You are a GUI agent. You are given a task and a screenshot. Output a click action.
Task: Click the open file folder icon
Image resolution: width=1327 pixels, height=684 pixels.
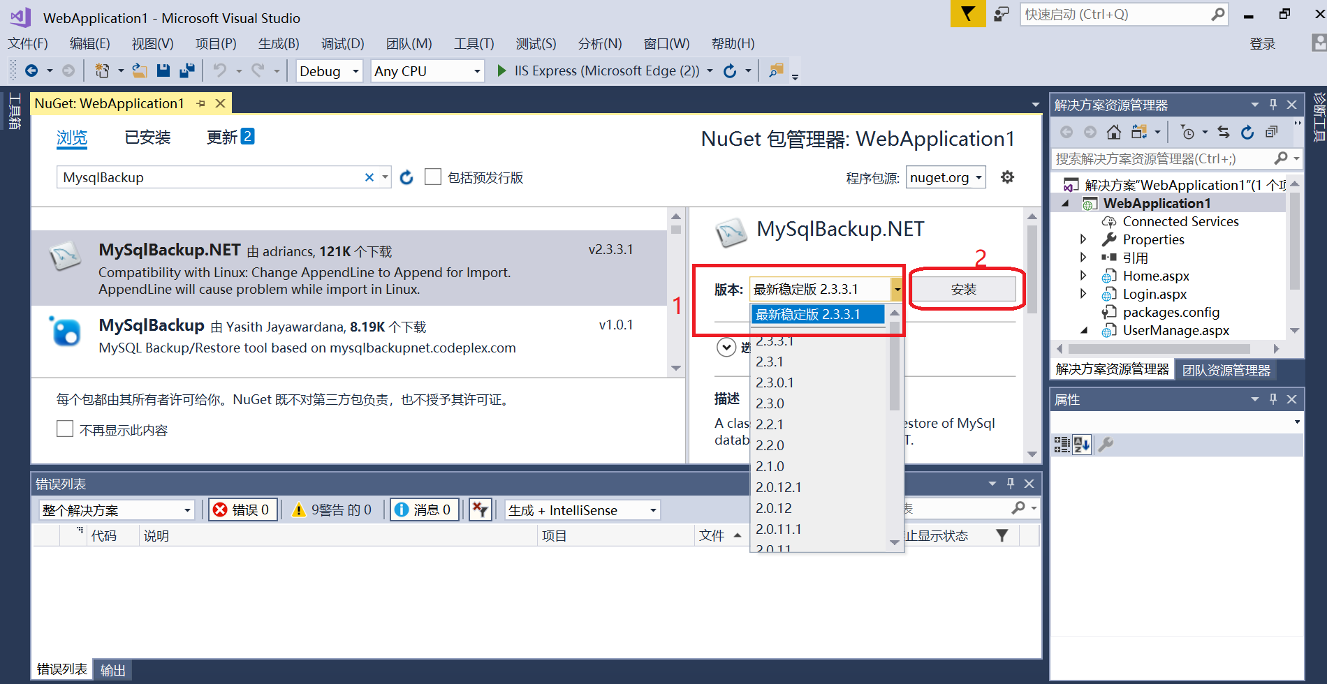140,70
